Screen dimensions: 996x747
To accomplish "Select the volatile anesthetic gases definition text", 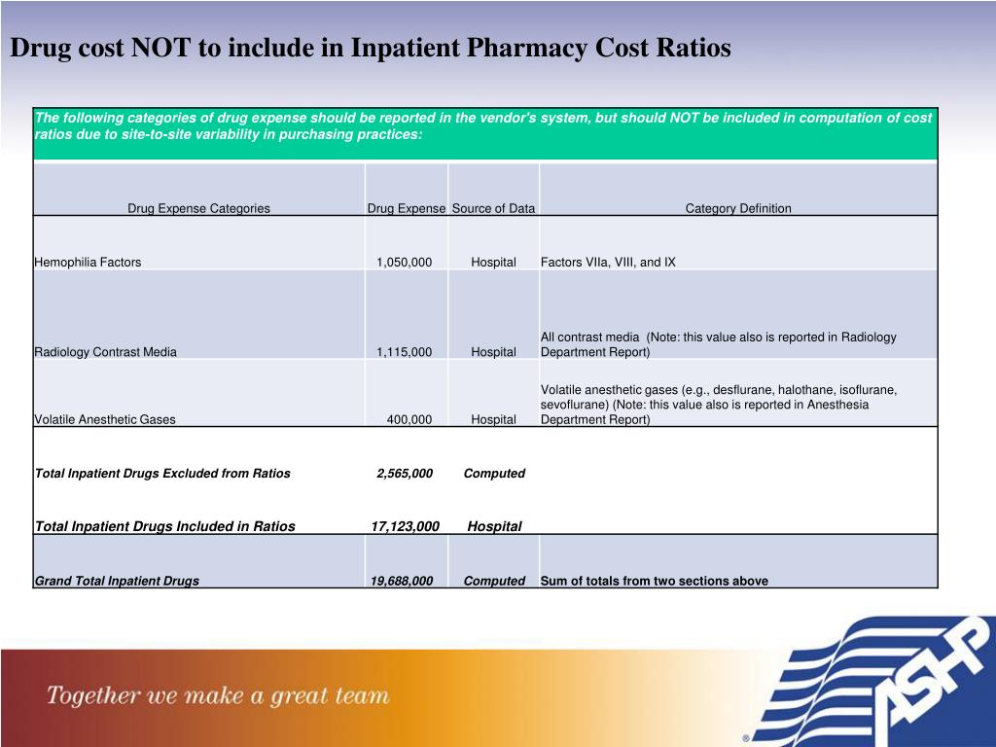I will click(x=719, y=405).
